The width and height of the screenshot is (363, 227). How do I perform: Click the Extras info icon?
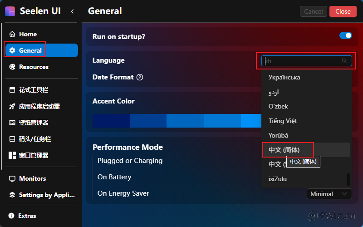point(11,216)
